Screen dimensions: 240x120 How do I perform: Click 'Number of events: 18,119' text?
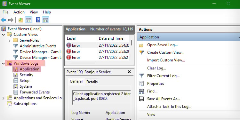pyautogui.click(x=112, y=29)
